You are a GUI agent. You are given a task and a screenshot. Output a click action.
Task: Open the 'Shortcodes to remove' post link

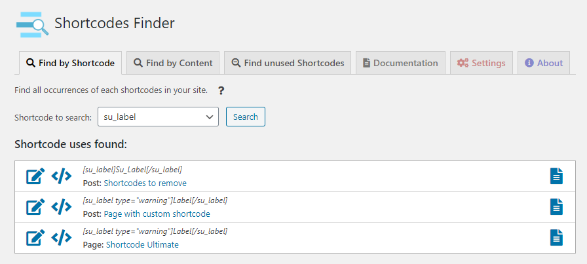pos(145,183)
